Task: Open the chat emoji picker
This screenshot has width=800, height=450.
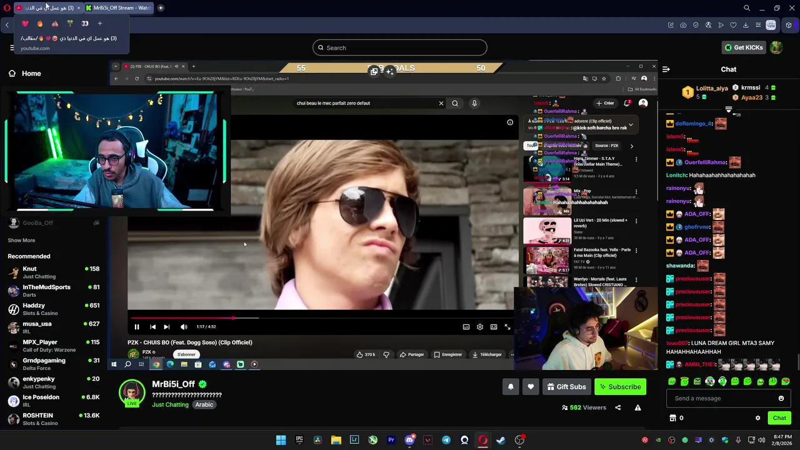Action: pyautogui.click(x=781, y=398)
